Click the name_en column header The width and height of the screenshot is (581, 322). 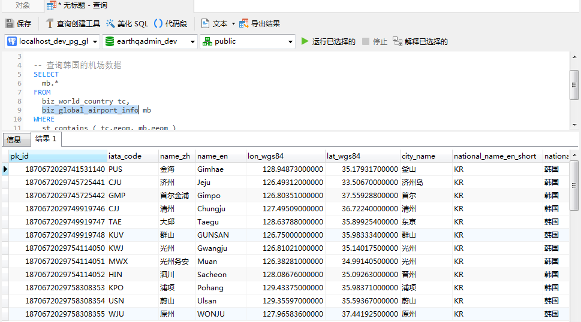pos(221,156)
